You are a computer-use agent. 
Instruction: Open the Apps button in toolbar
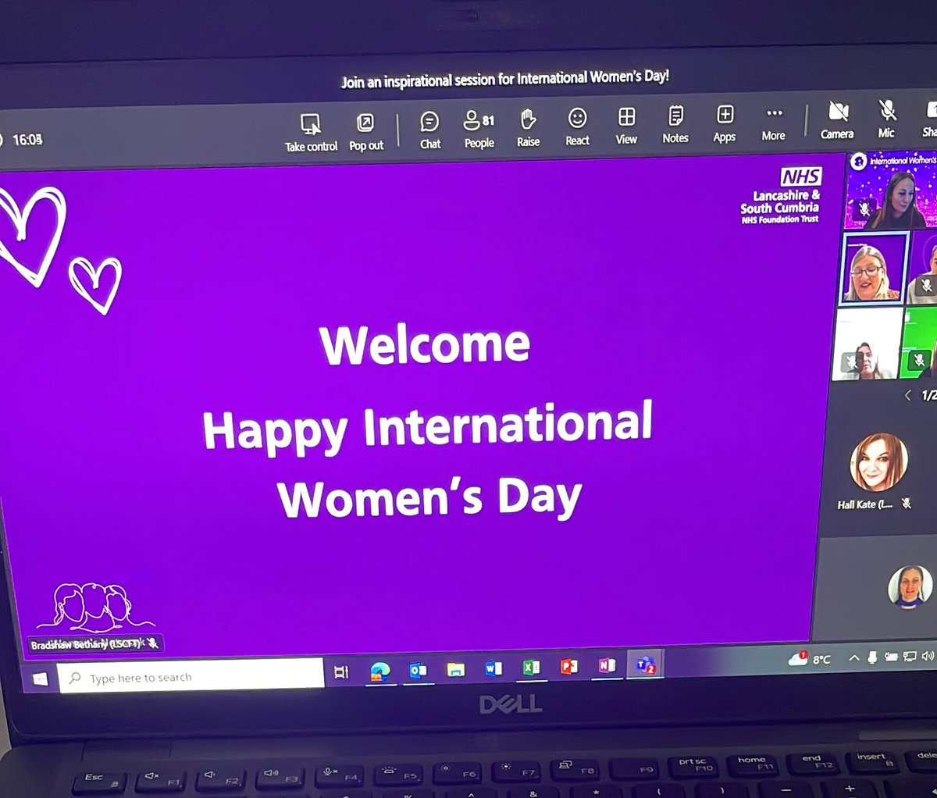[725, 123]
